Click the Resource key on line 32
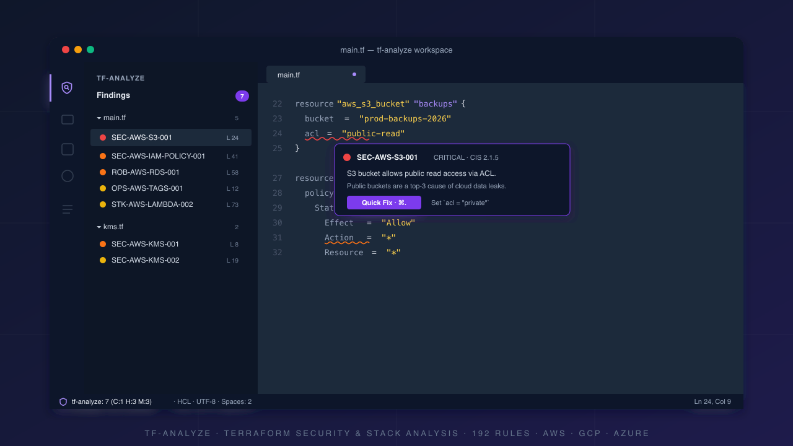The height and width of the screenshot is (446, 793). point(344,253)
